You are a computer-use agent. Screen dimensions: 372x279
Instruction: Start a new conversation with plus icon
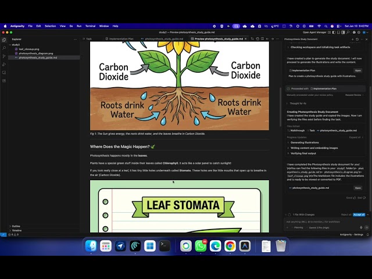click(288, 227)
